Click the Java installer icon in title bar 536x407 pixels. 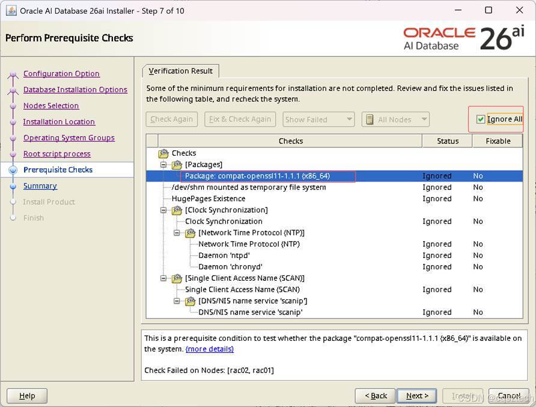coord(11,11)
